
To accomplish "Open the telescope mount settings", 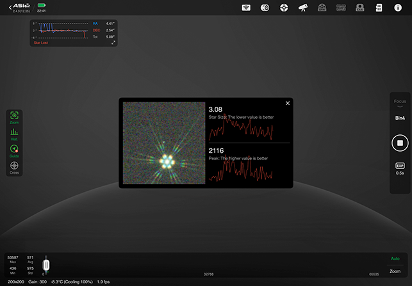I will click(x=303, y=8).
